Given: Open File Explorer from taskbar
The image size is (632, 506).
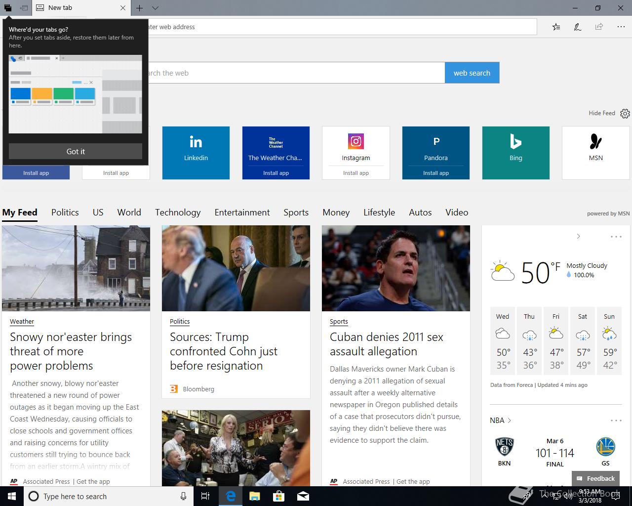Looking at the screenshot, I should [x=254, y=496].
